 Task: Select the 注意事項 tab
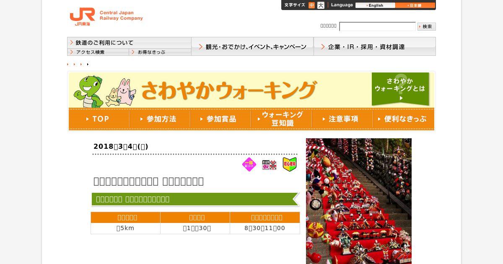pos(342,119)
